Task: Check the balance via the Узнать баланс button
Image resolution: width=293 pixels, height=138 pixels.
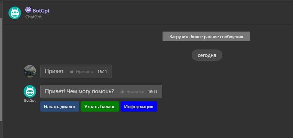Action: [x=100, y=106]
